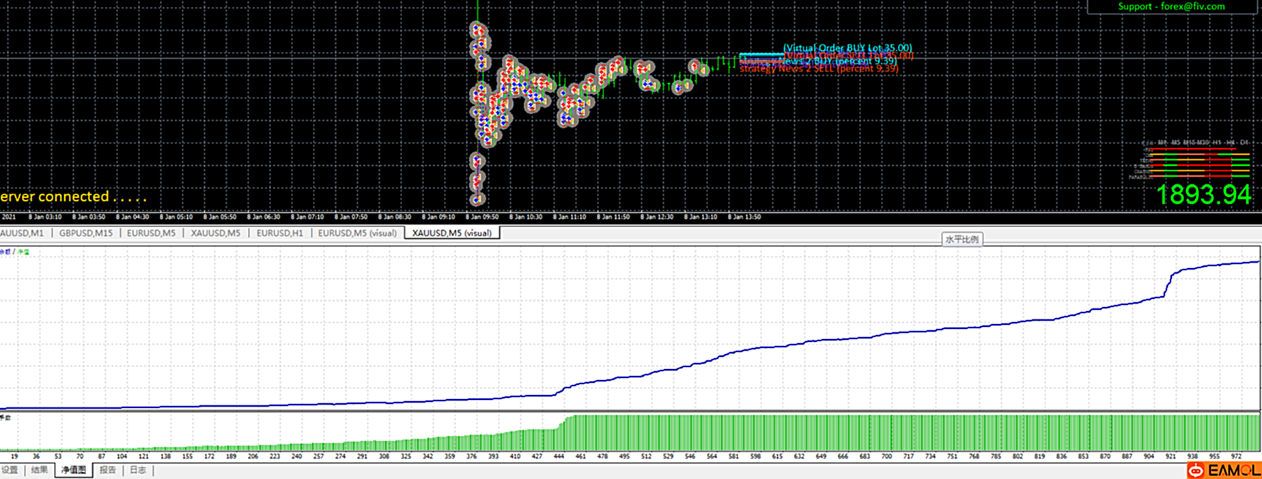Screen dimensions: 1262x479
Task: Select the XAUUSD,M5 non-visual chart tab
Action: (x=215, y=233)
